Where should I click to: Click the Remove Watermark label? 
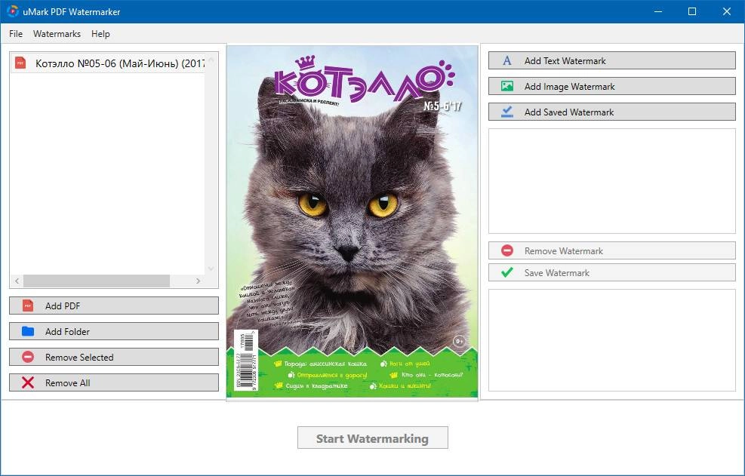click(x=564, y=251)
